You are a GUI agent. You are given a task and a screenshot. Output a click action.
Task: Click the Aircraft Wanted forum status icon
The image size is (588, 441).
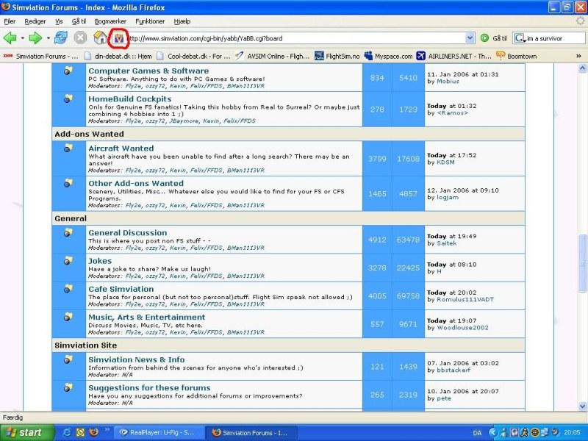(x=68, y=148)
